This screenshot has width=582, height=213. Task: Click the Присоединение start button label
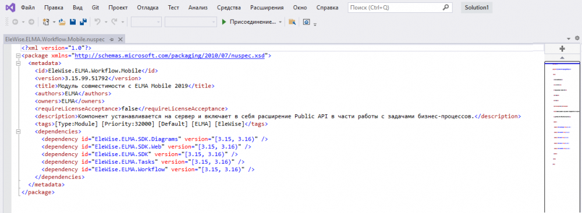(x=253, y=22)
